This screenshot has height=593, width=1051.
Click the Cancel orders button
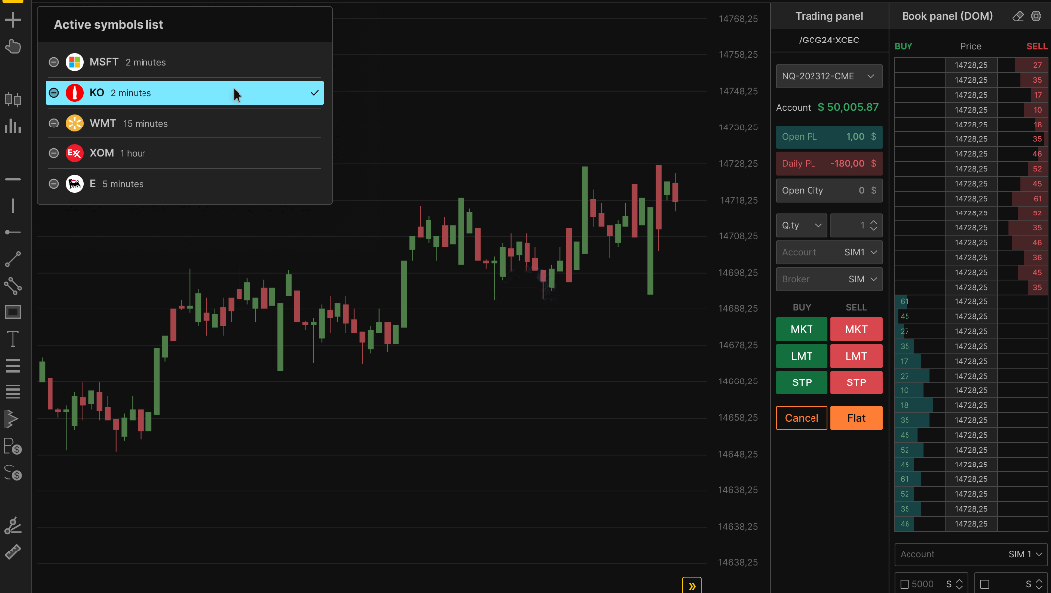[802, 418]
